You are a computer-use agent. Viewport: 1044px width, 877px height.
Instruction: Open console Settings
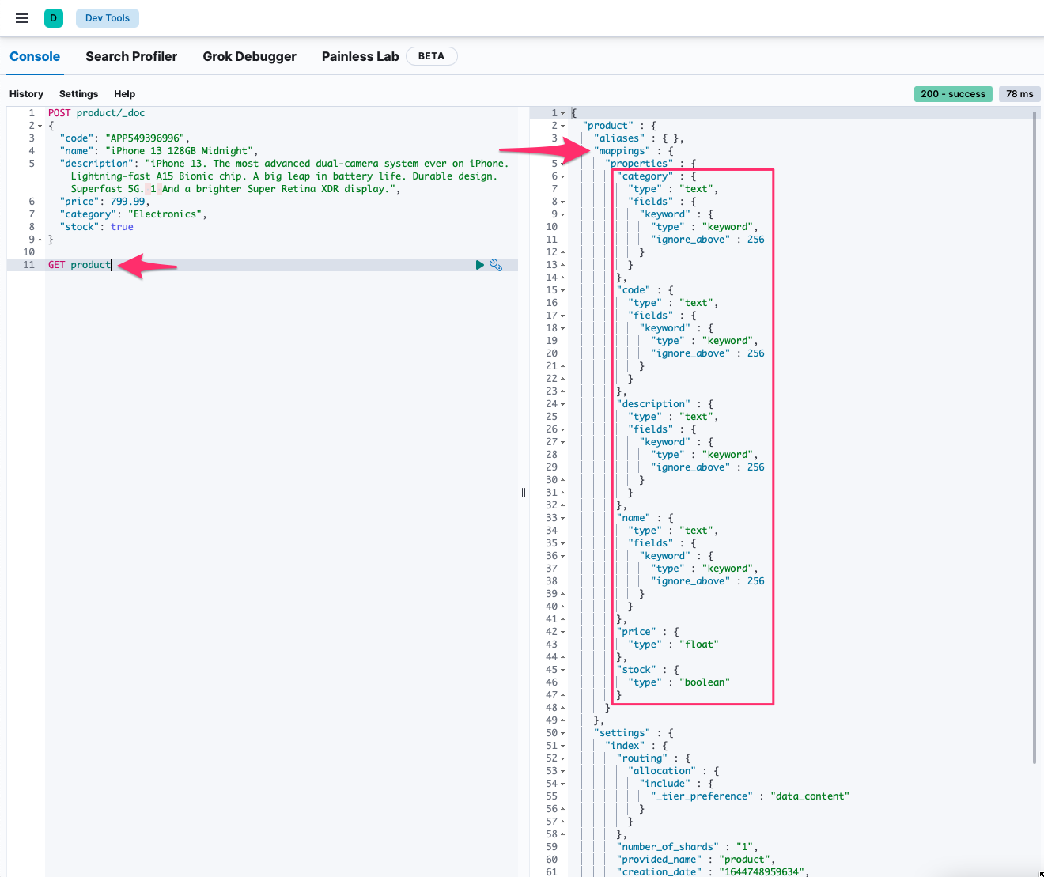(x=78, y=94)
